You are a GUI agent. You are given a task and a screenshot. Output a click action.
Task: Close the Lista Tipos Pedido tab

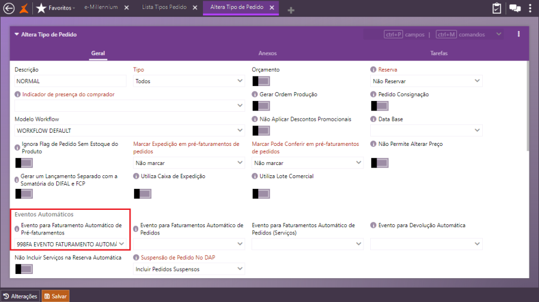pos(195,7)
